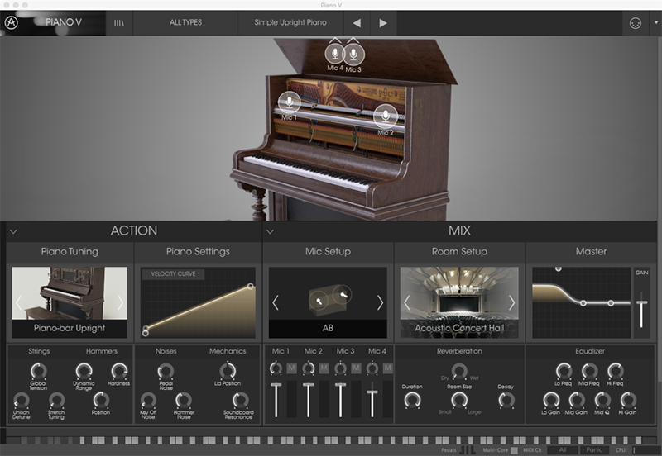Image resolution: width=662 pixels, height=456 pixels.
Task: Open the MIDI settings icon
Action: (x=636, y=23)
